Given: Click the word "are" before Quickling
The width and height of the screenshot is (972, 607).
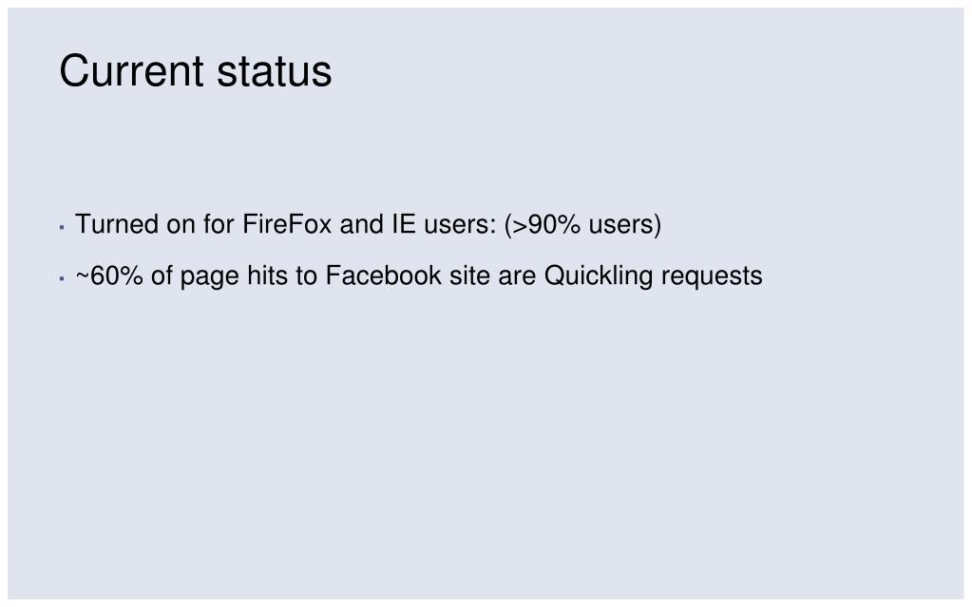Looking at the screenshot, I should tap(517, 276).
